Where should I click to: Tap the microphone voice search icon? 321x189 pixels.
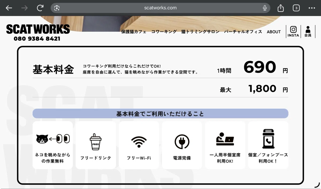coord(265,8)
